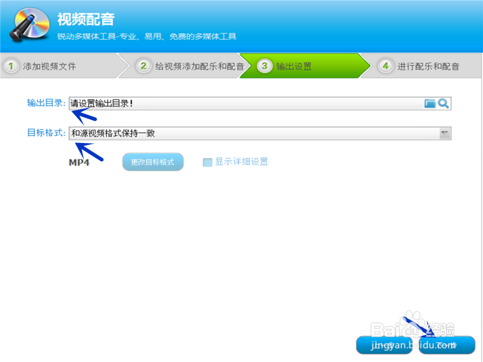Click the MP4 format indicator
The width and height of the screenshot is (483, 362).
[x=79, y=162]
